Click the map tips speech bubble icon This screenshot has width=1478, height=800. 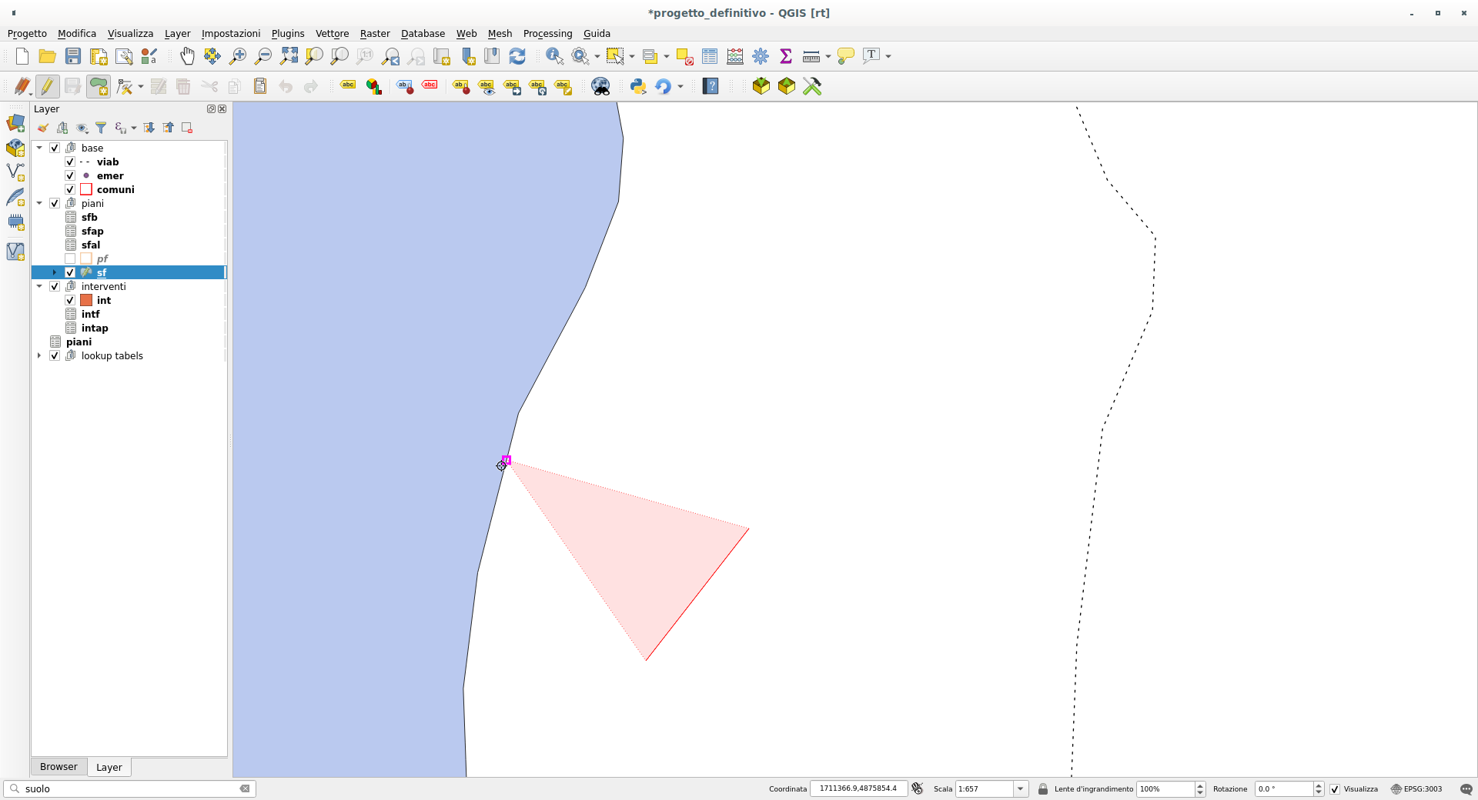pos(846,56)
